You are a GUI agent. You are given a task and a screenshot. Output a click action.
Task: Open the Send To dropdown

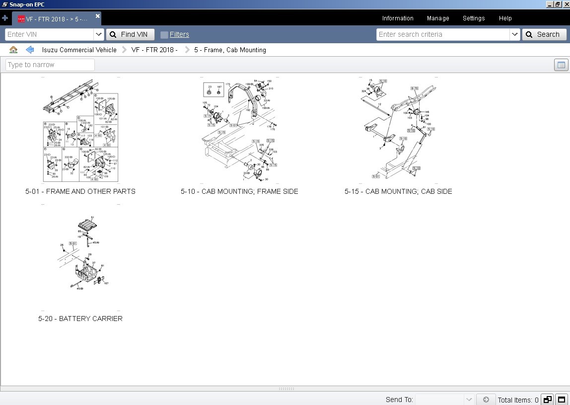click(x=444, y=400)
